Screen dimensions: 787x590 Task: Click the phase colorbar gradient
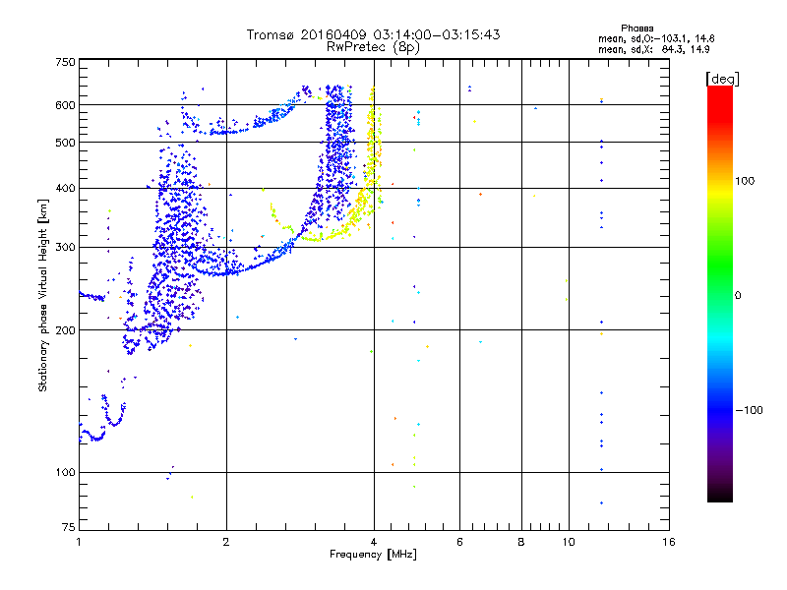pos(720,293)
